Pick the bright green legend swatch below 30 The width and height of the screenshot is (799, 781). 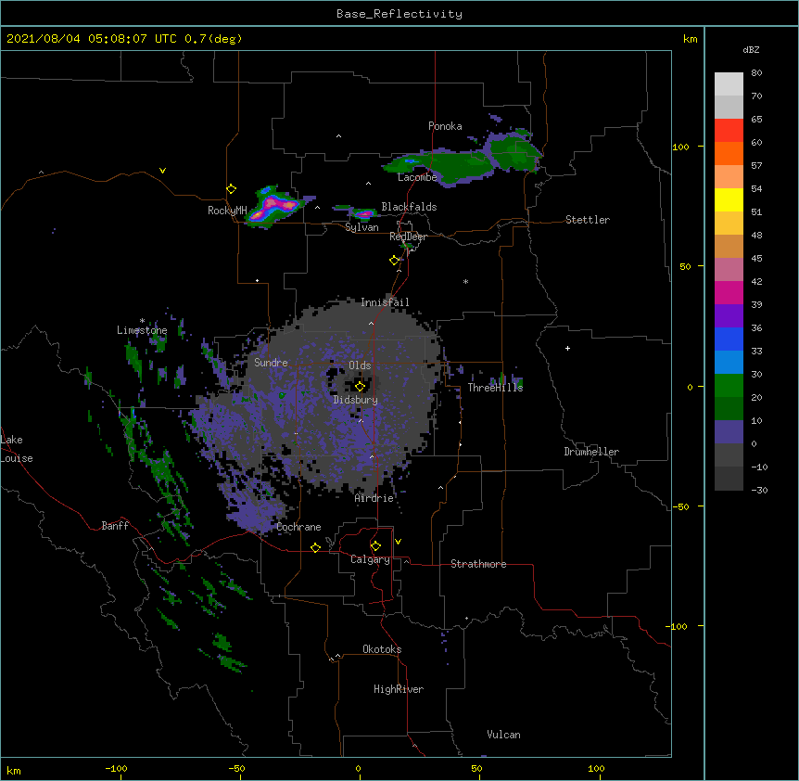729,386
